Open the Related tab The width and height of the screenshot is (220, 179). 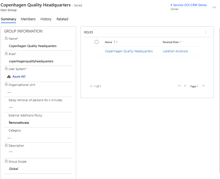pyautogui.click(x=62, y=19)
